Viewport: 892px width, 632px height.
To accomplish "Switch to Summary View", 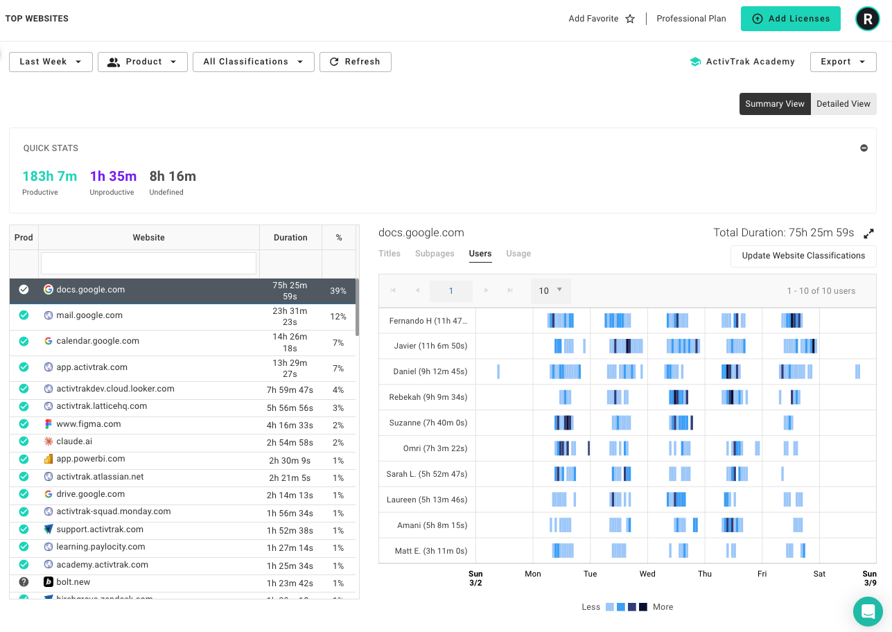I will click(775, 104).
